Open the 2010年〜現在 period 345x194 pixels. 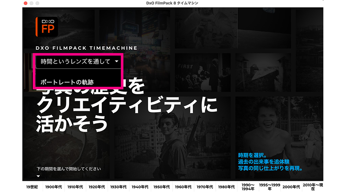[x=313, y=187]
